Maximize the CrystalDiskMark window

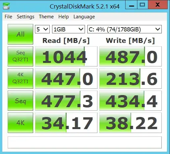(x=143, y=5)
